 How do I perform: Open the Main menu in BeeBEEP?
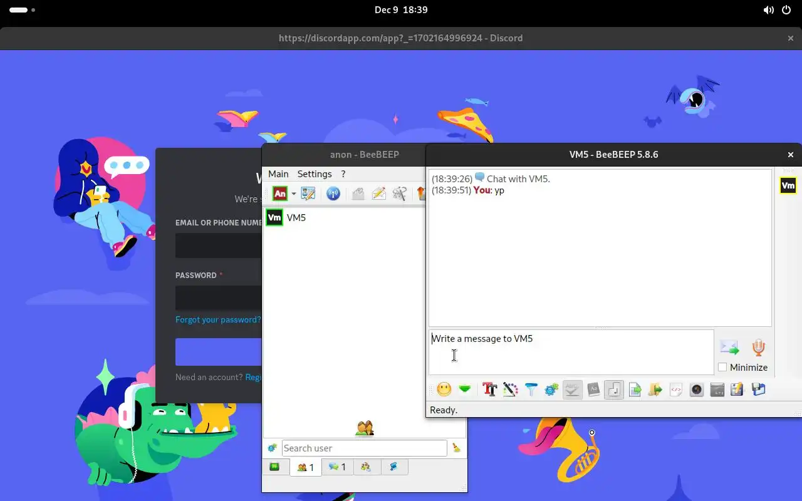(x=278, y=174)
